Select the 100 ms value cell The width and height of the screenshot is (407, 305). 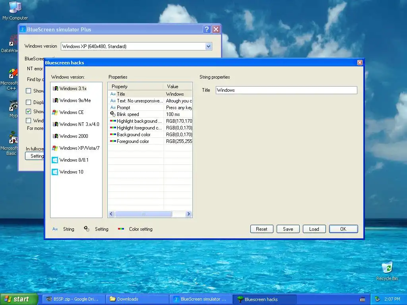point(178,114)
